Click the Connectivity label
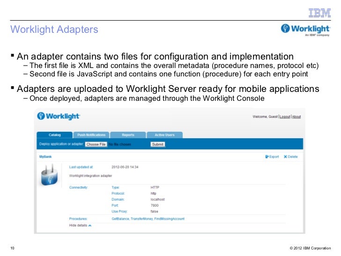Screen dimensions: 341x256 tap(78, 188)
